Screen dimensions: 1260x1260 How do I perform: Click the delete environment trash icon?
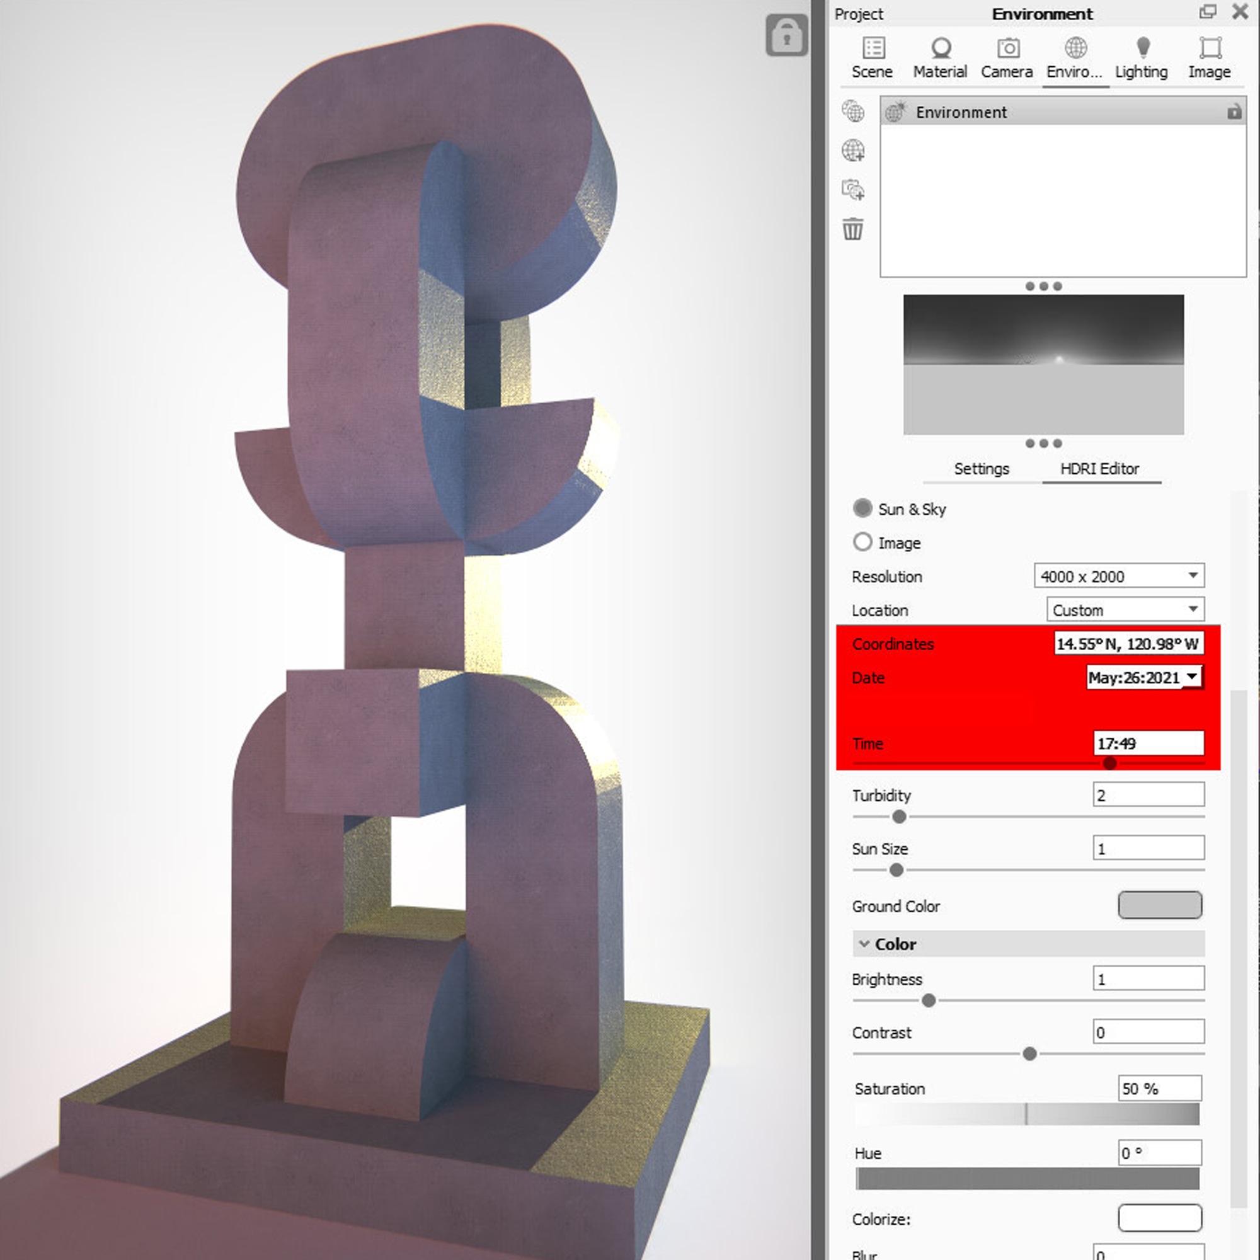click(x=853, y=229)
